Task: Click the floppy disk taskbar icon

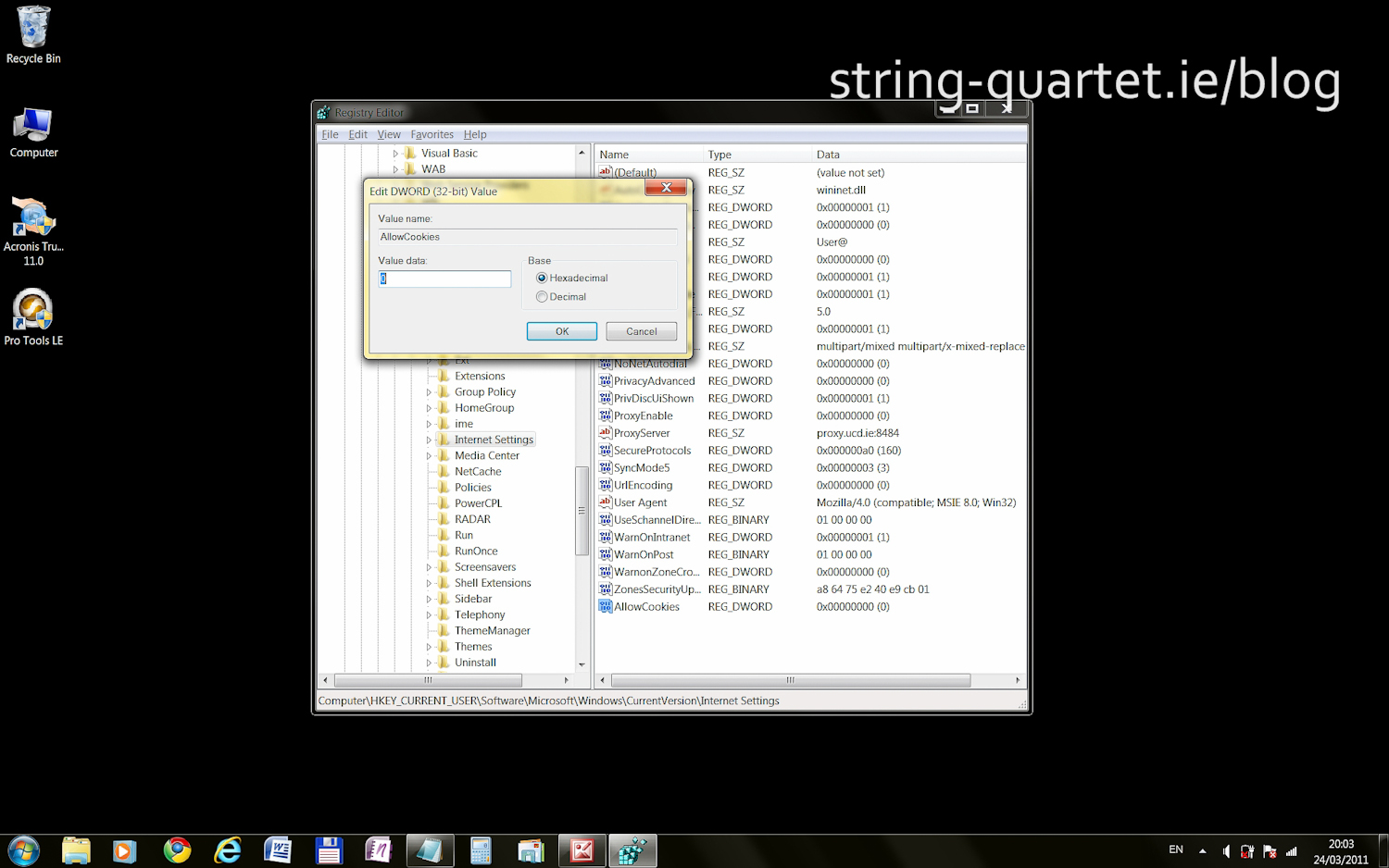Action: click(329, 850)
